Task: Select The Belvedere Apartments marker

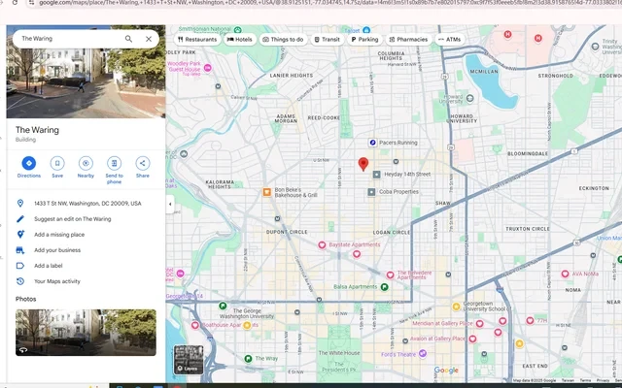Action: [390, 275]
